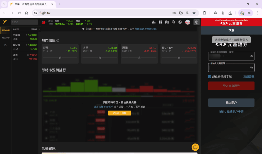The height and width of the screenshot is (154, 262).
Task: Click the Fugle logo icon
Action: [x=5, y=22]
